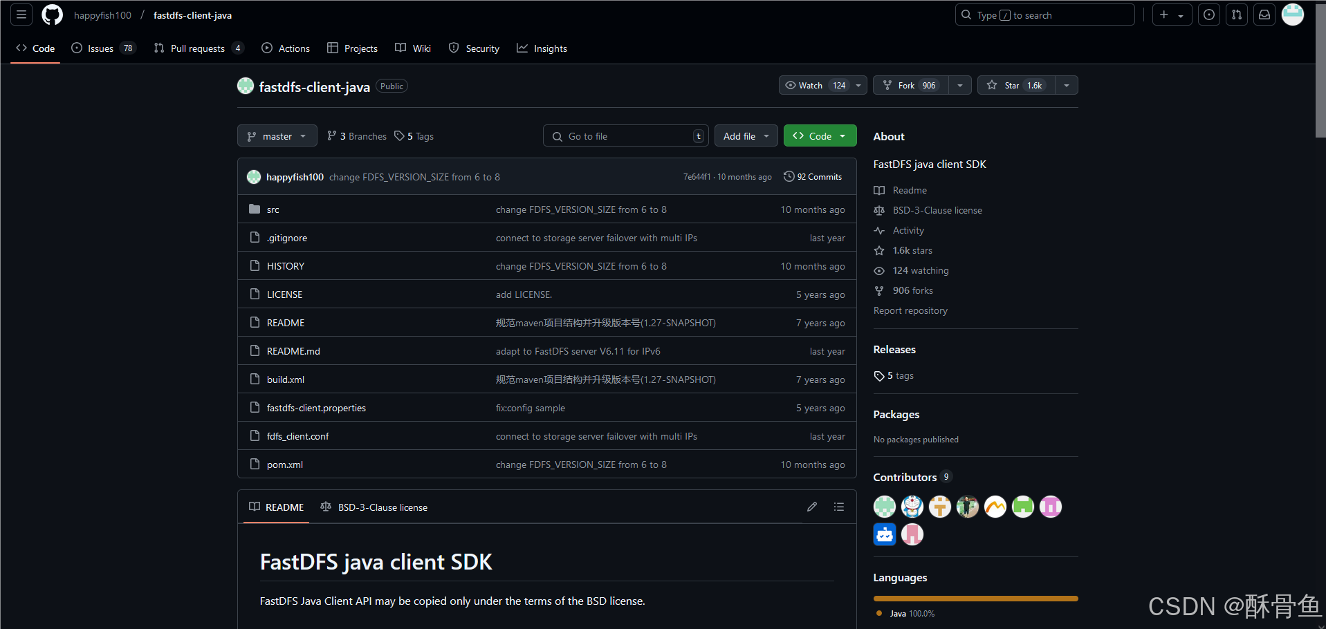Open the green Code dropdown button
The width and height of the screenshot is (1326, 629).
point(820,136)
